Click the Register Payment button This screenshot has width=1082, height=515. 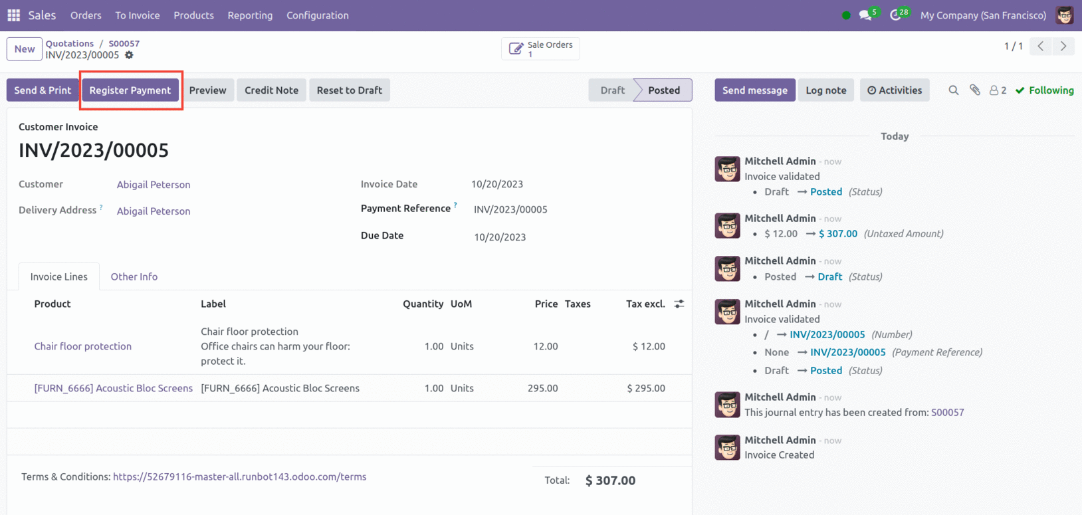(x=130, y=90)
